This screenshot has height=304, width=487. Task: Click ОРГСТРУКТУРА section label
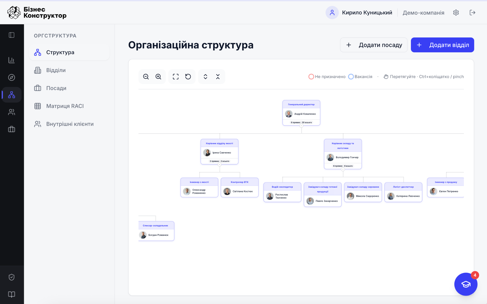[x=55, y=36]
